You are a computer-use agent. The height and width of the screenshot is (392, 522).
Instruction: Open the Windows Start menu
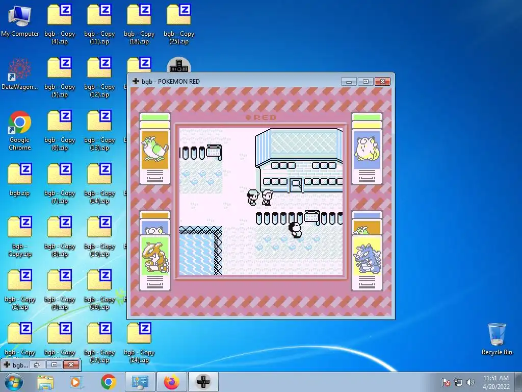(x=14, y=382)
